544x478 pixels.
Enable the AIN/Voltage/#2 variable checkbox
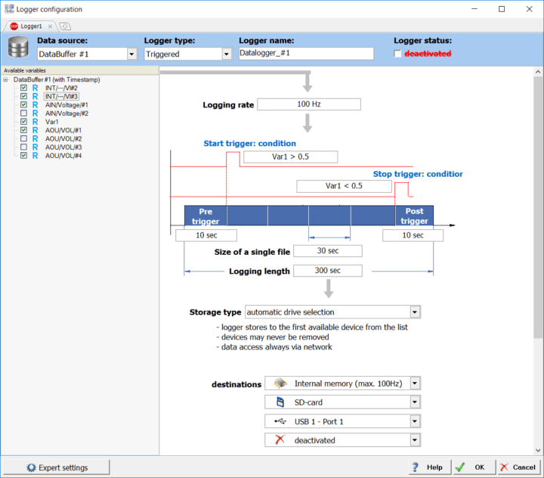pyautogui.click(x=23, y=113)
